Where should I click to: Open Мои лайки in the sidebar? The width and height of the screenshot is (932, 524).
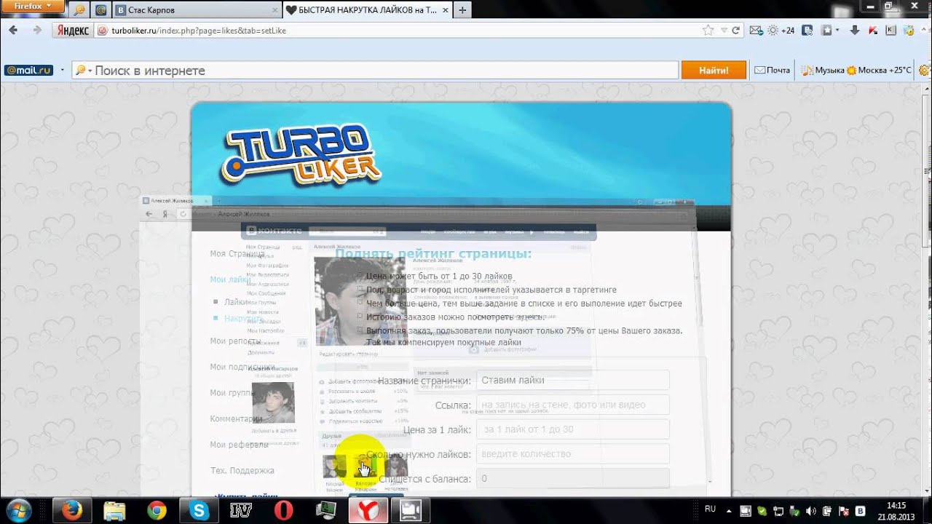pyautogui.click(x=230, y=279)
